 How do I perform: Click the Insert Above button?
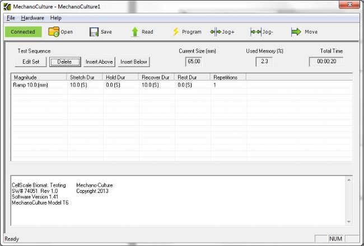(x=99, y=61)
